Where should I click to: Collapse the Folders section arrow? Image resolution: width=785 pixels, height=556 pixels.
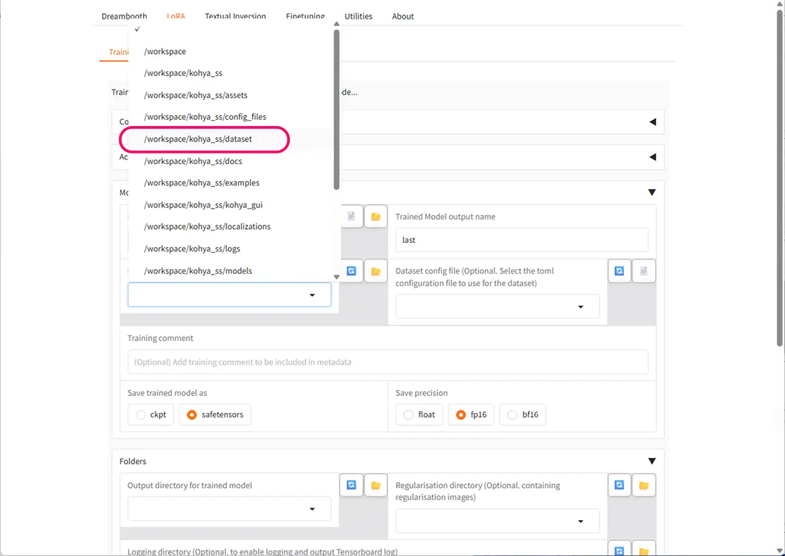point(651,461)
